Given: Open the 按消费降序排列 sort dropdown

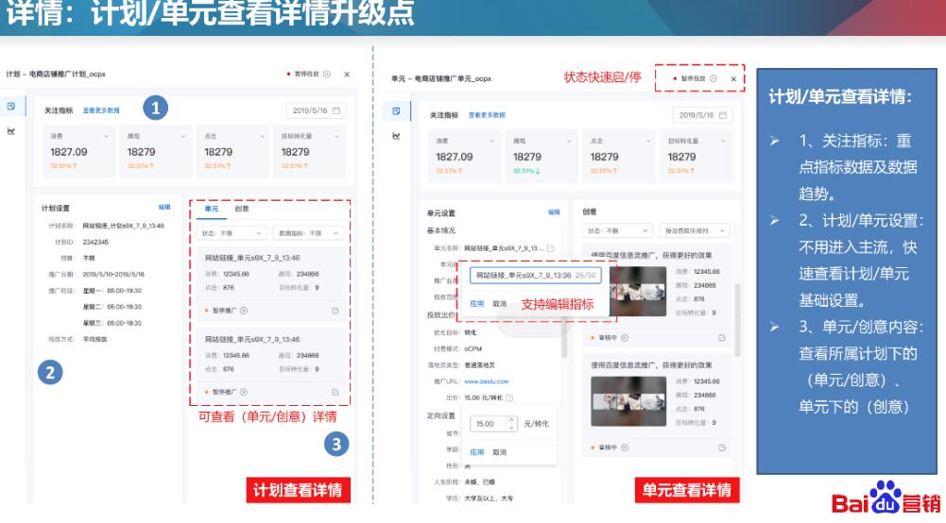Looking at the screenshot, I should 692,230.
